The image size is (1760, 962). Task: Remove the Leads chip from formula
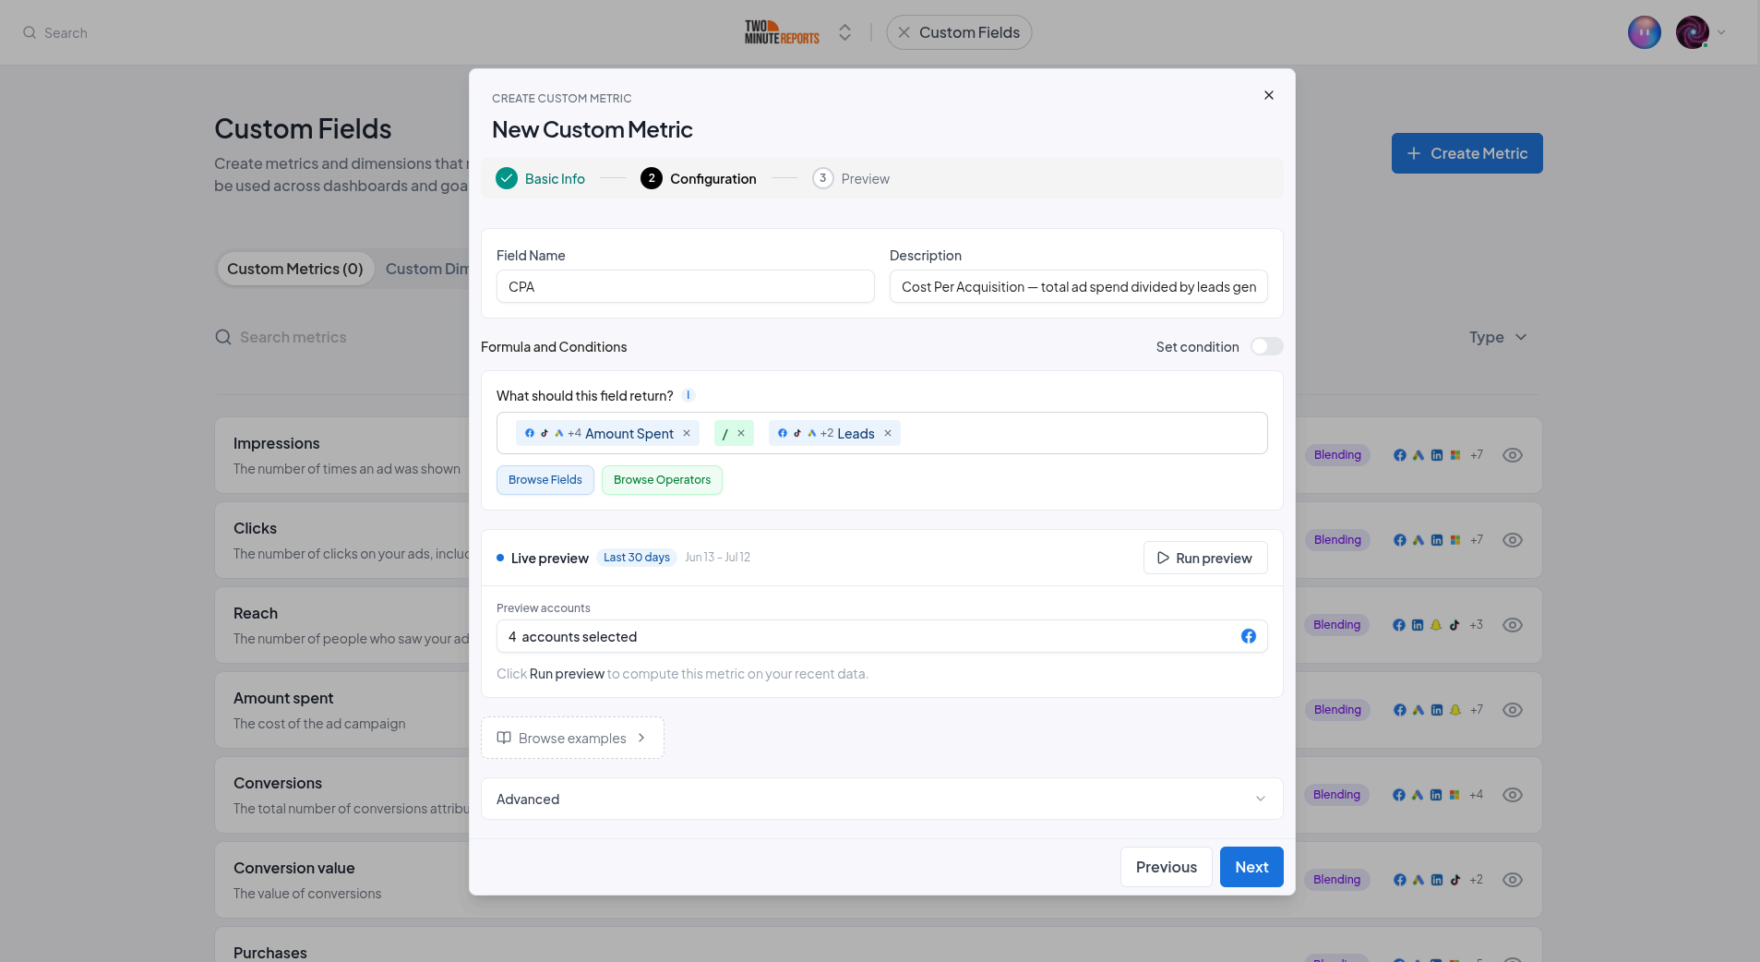click(x=888, y=433)
